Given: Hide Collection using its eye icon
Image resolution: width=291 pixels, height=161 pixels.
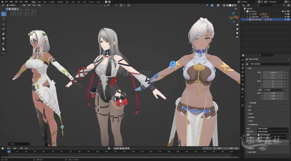Looking at the screenshot, I should [286, 11].
